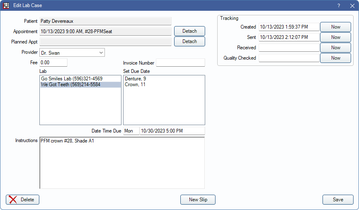Screen dimensions: 359x210
Task: Click the Invoice Number field
Action: point(180,63)
